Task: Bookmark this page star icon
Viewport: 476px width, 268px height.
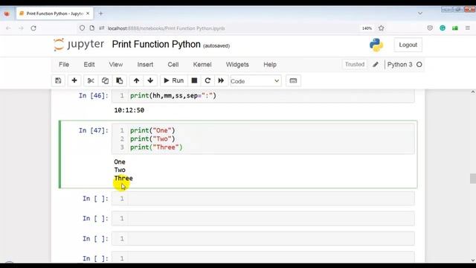Action: click(382, 28)
